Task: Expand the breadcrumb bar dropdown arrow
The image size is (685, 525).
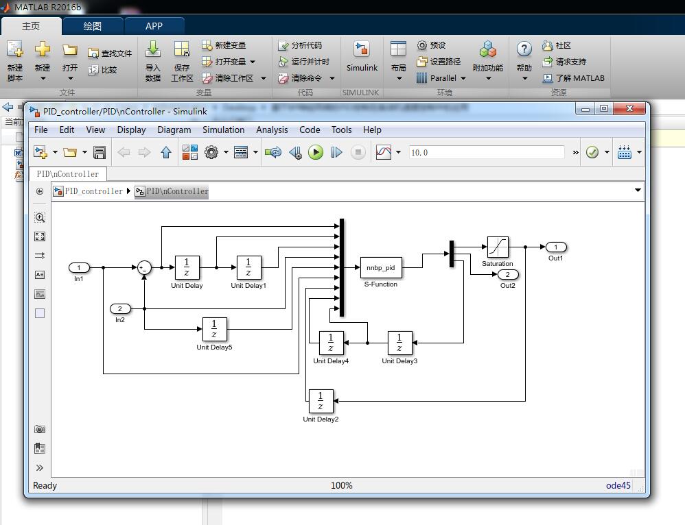Action: point(638,191)
